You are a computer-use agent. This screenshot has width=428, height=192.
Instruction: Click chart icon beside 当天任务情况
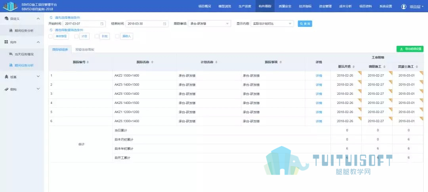[x=11, y=54]
